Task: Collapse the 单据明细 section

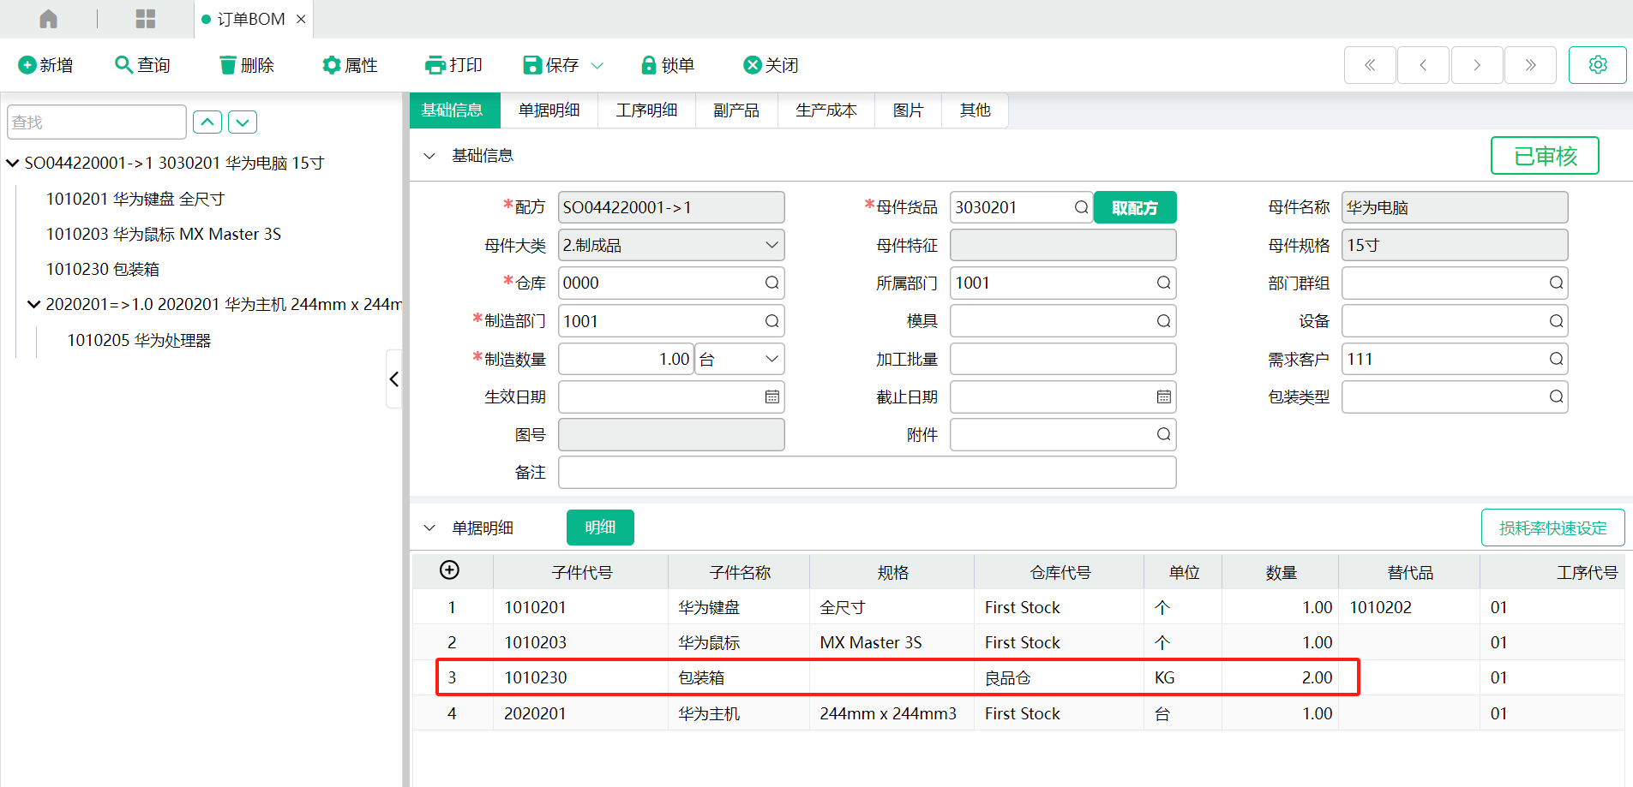Action: [429, 528]
